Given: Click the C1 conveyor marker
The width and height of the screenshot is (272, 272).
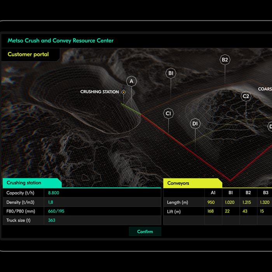Looking at the screenshot, I should (x=168, y=113).
